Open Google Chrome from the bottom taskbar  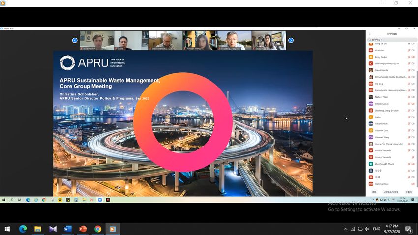97,229
